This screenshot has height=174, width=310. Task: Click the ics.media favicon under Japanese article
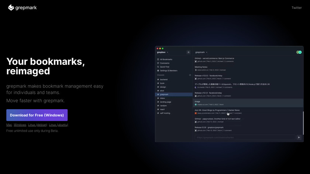[x=196, y=87]
